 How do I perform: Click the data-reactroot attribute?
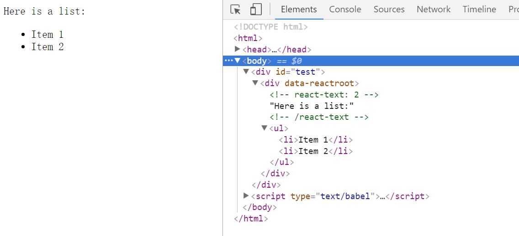pos(319,83)
